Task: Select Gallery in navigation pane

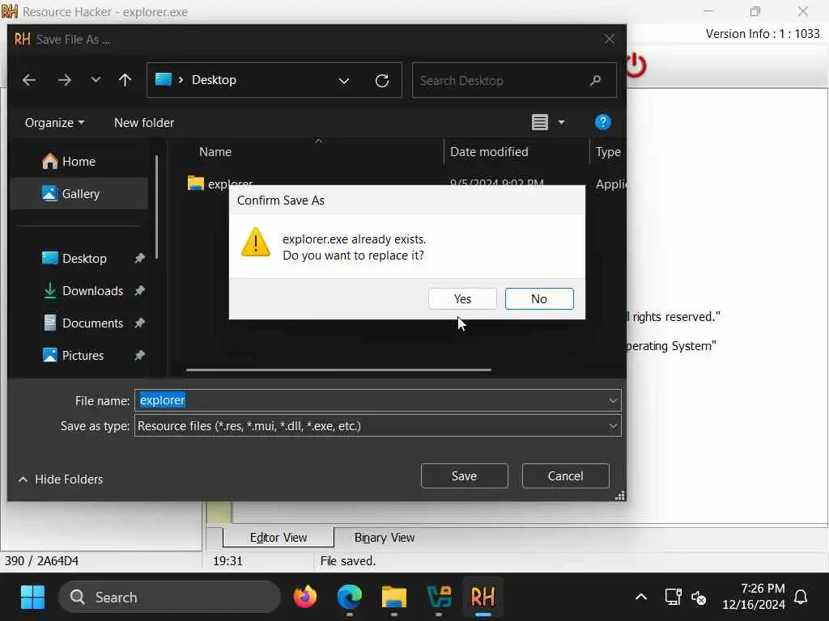Action: 79,194
